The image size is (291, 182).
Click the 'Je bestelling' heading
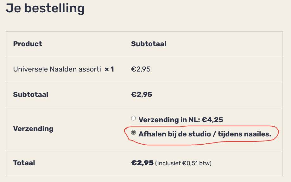pos(45,8)
